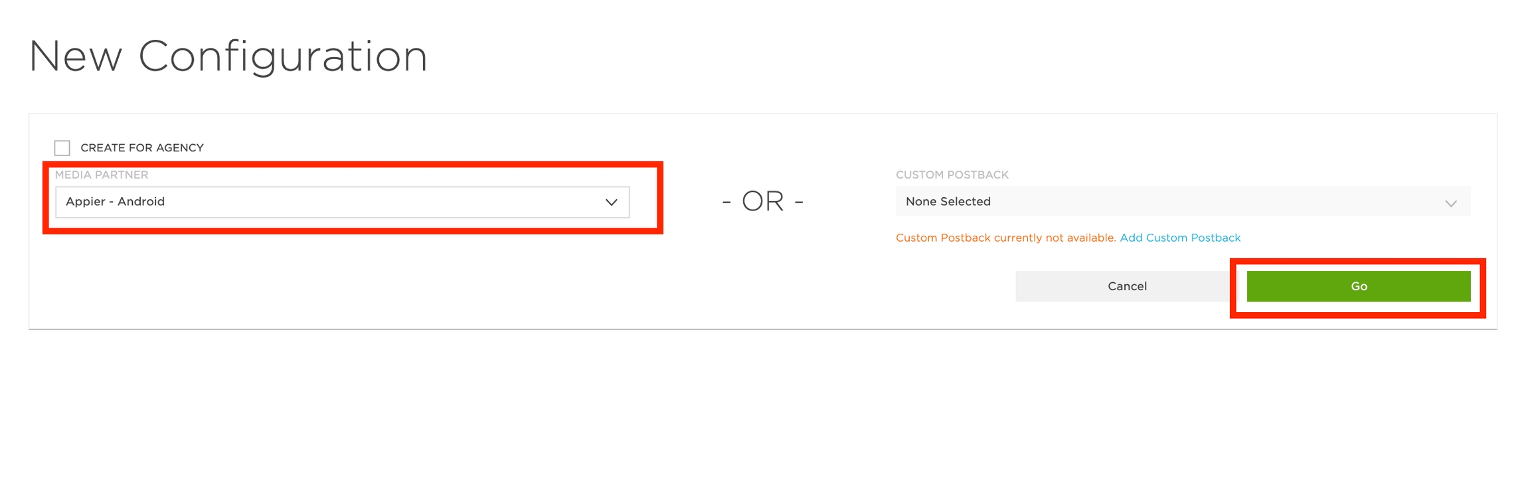Click the word Configuration in the title
1530x488 pixels.
click(x=282, y=56)
